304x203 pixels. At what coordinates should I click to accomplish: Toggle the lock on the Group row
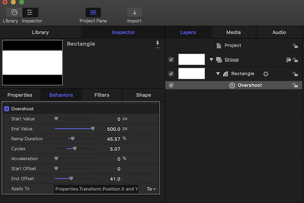[x=295, y=60]
